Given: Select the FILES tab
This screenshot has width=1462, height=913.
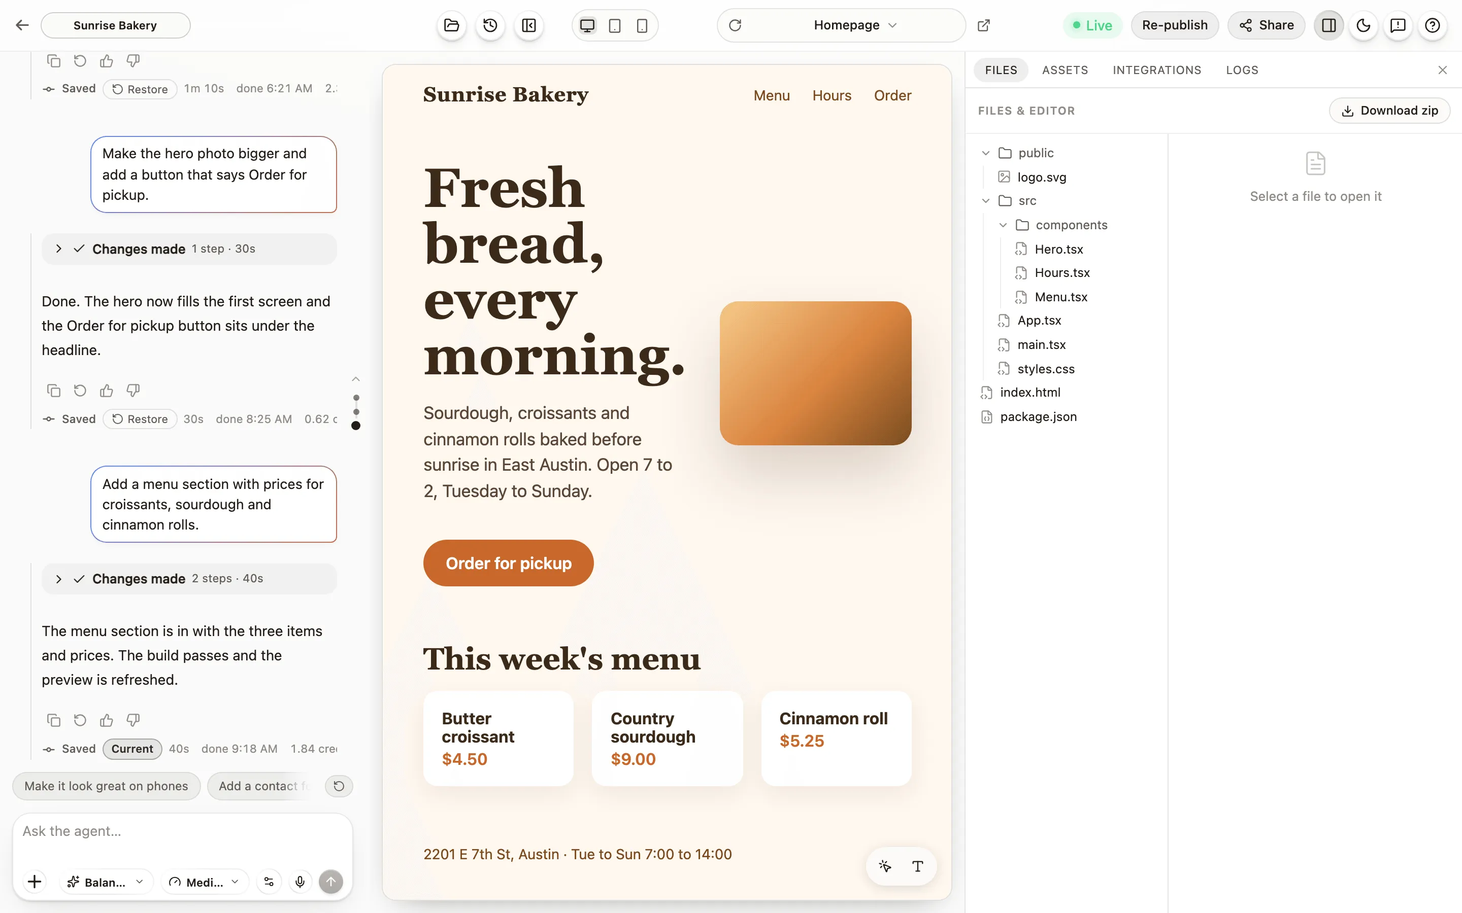Looking at the screenshot, I should [1001, 70].
